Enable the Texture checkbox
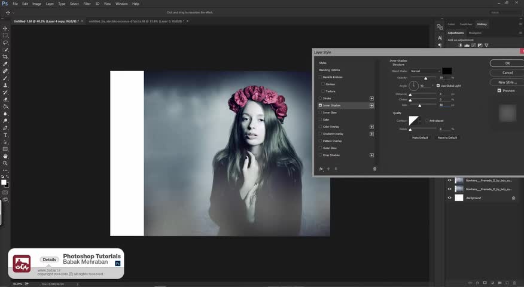The image size is (524, 287). pos(323,91)
